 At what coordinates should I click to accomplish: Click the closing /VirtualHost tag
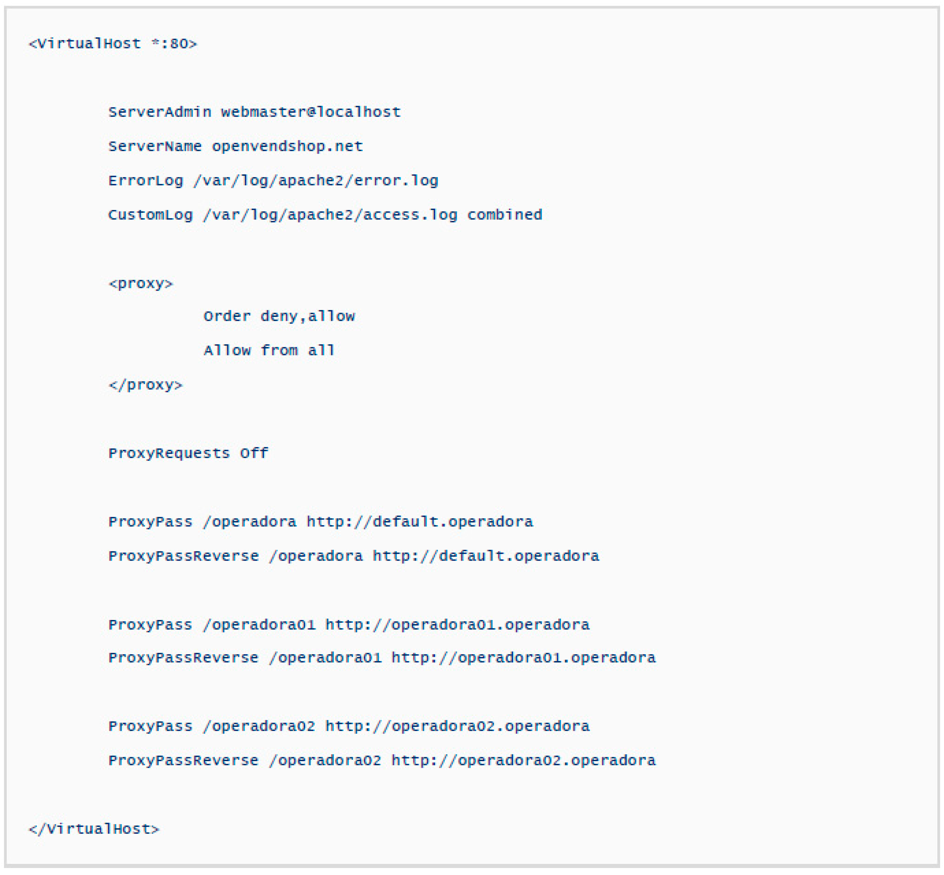pos(94,829)
